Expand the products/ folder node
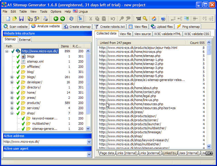The width and height of the screenshot is (217, 166). click(12, 103)
